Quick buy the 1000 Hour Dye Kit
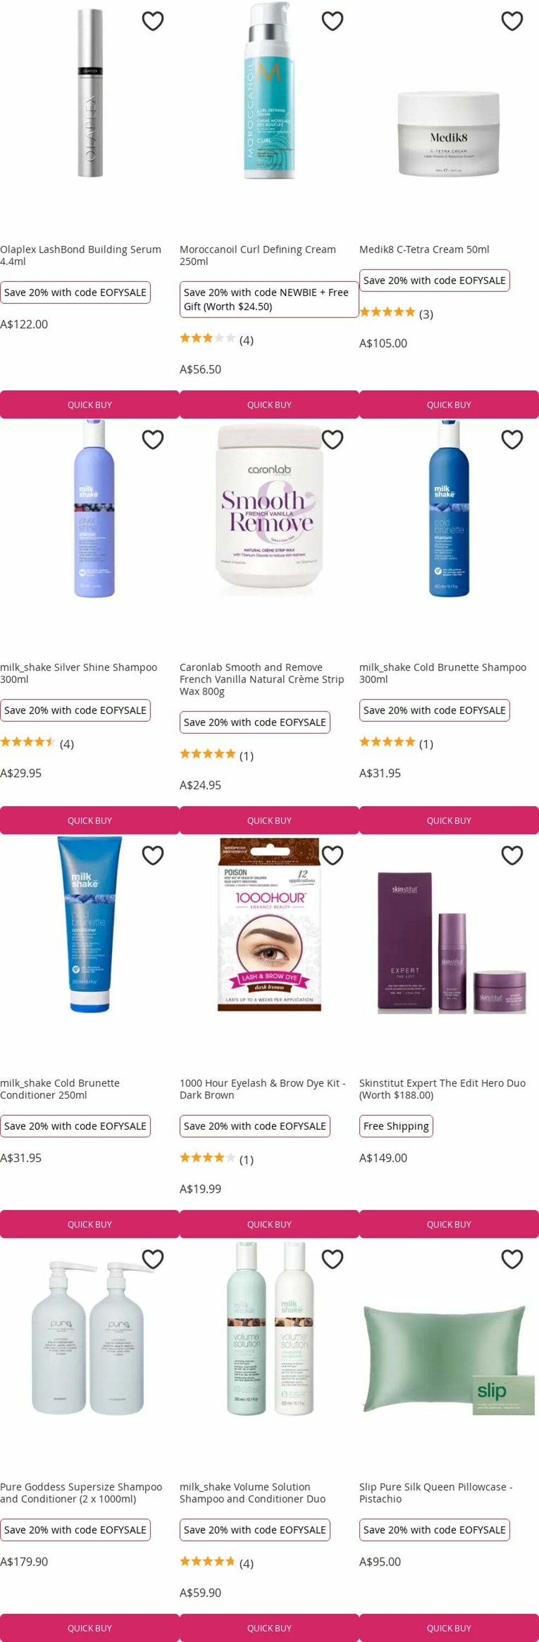The height and width of the screenshot is (1642, 539). coord(269,1224)
